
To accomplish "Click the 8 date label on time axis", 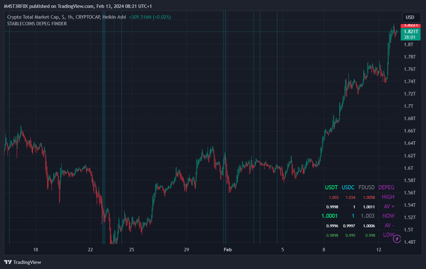I will 324,250.
